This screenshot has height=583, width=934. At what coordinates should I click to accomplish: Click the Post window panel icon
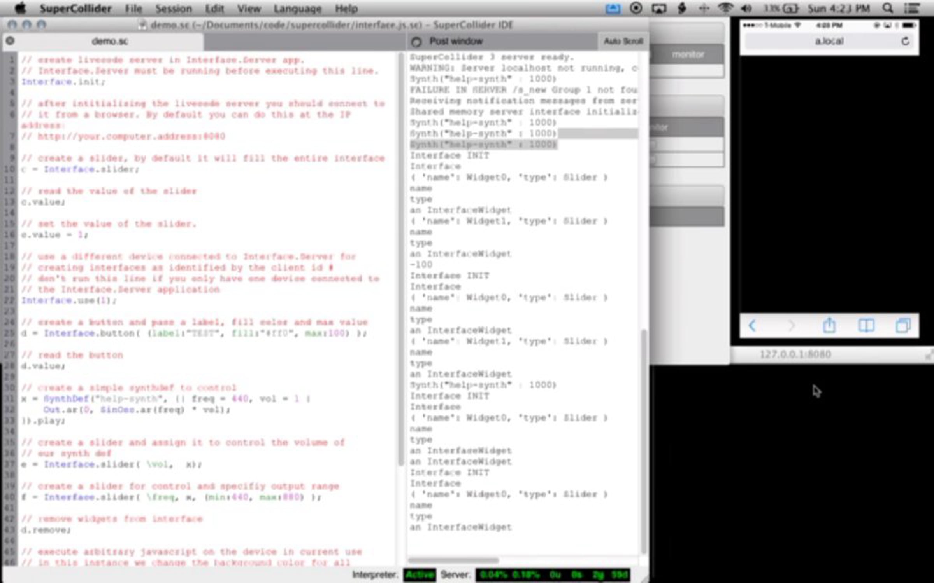click(416, 42)
